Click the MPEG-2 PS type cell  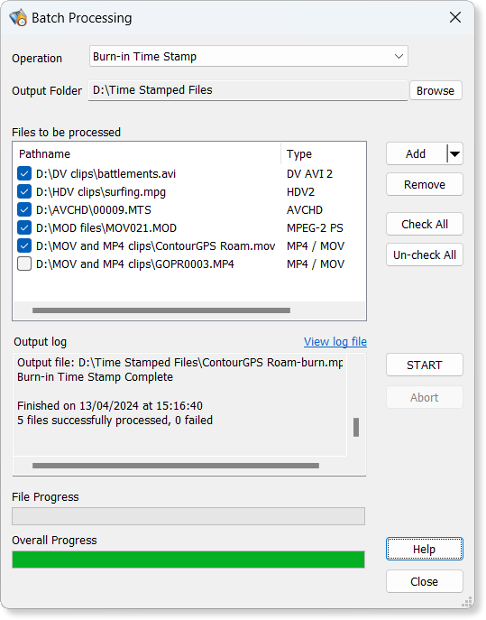coord(315,228)
